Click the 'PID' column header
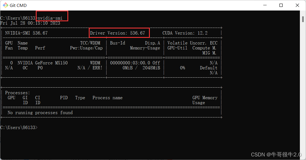This screenshot has width=306, height=160. click(x=64, y=98)
